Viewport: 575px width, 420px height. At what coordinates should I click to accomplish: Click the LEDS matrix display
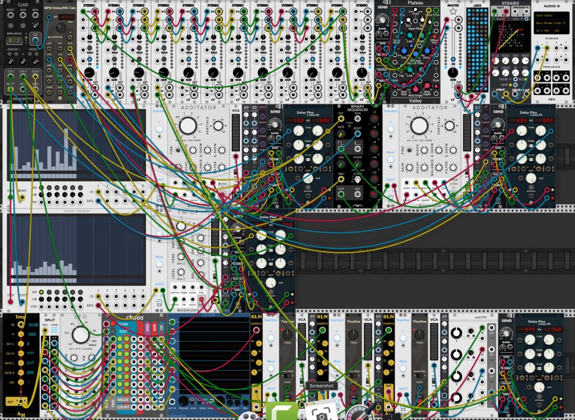477,50
